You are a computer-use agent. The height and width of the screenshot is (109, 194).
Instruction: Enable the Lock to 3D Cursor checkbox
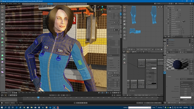click(119, 32)
